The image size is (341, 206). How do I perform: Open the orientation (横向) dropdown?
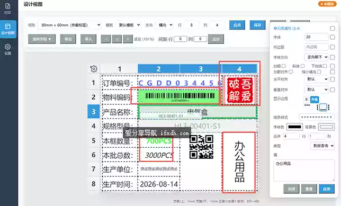click(x=165, y=25)
